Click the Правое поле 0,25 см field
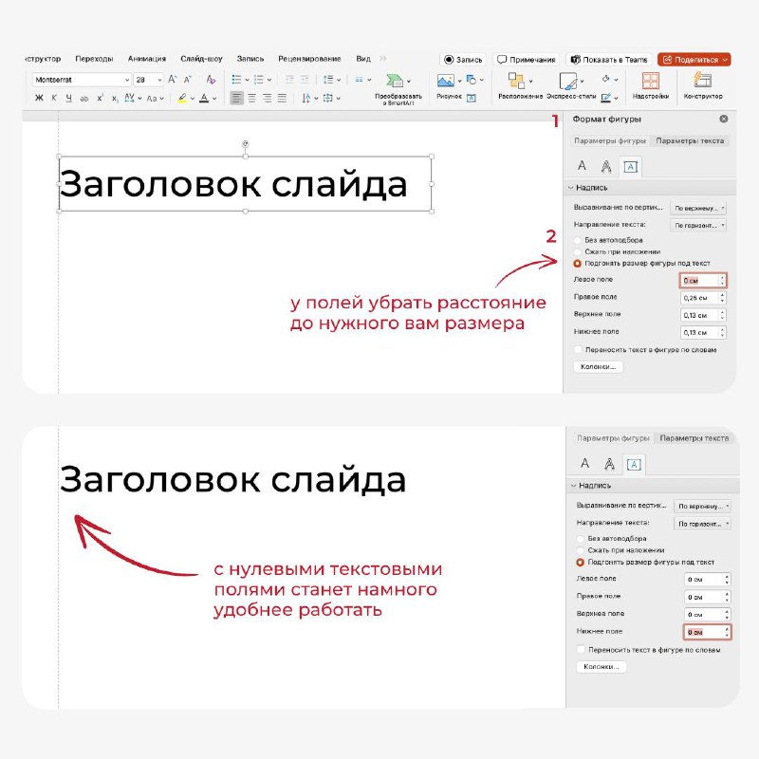Viewport: 759px width, 759px height. (x=702, y=298)
